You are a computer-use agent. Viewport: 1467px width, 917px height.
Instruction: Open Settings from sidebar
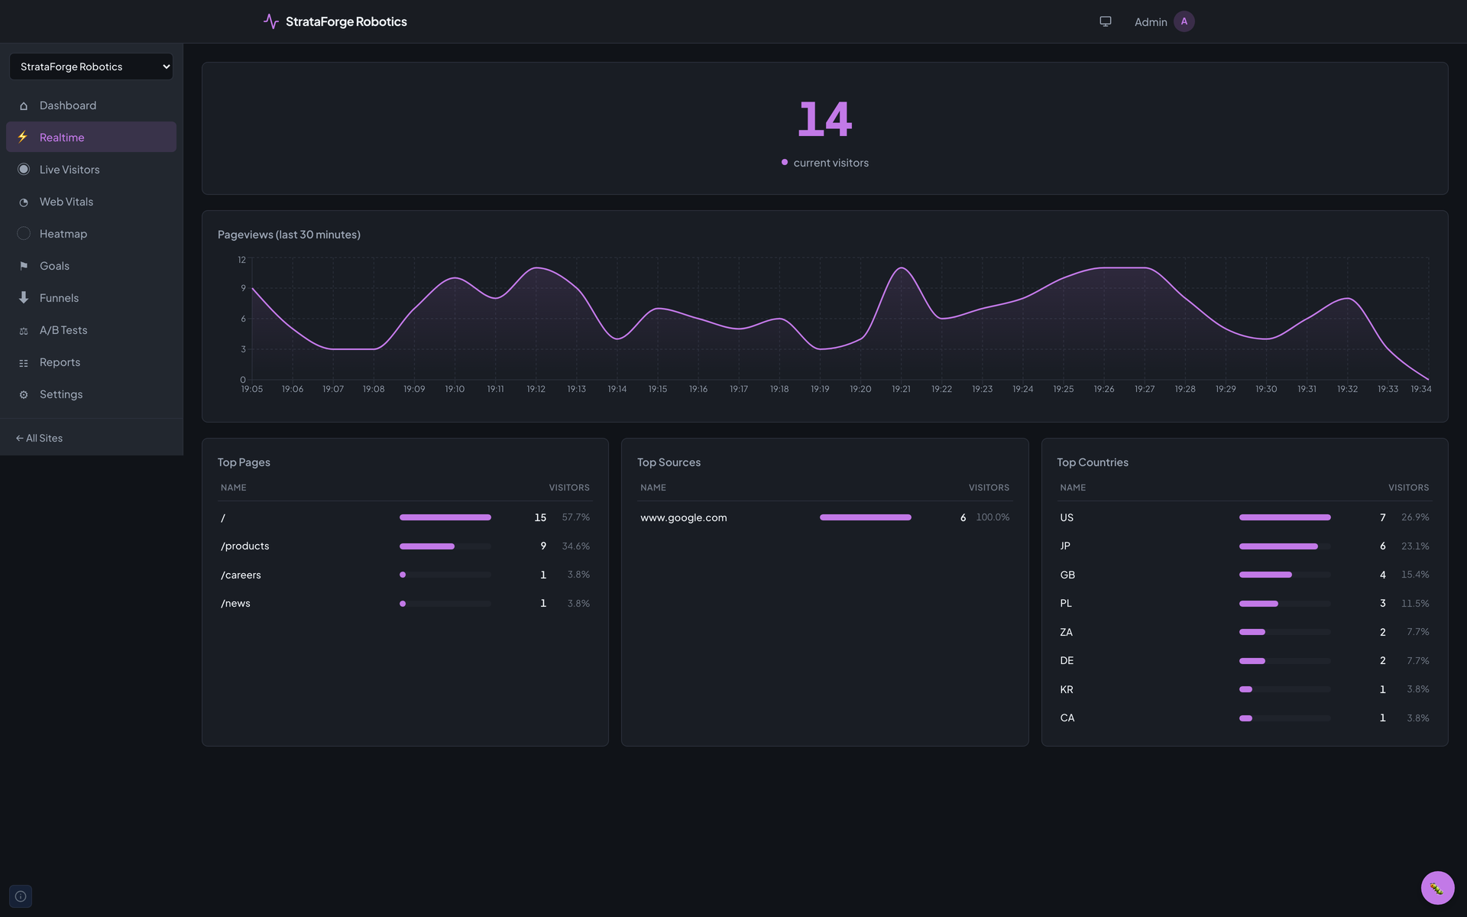coord(91,394)
